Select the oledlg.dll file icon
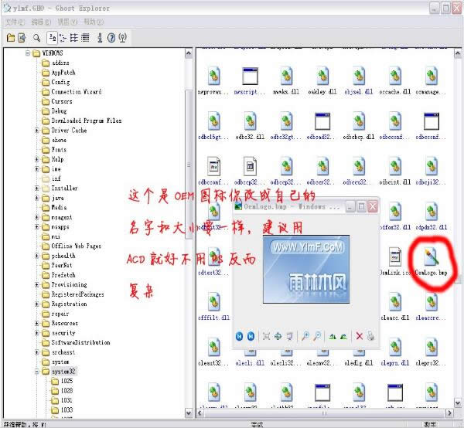Screen dimensions: 464x428 click(x=359, y=352)
